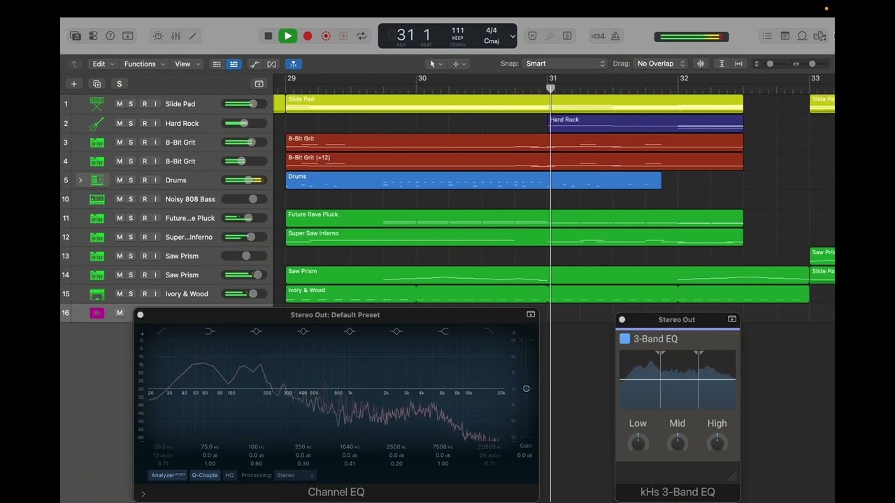Image resolution: width=895 pixels, height=503 pixels.
Task: Toggle 3-Band EQ blue power checkbox
Action: pos(625,339)
